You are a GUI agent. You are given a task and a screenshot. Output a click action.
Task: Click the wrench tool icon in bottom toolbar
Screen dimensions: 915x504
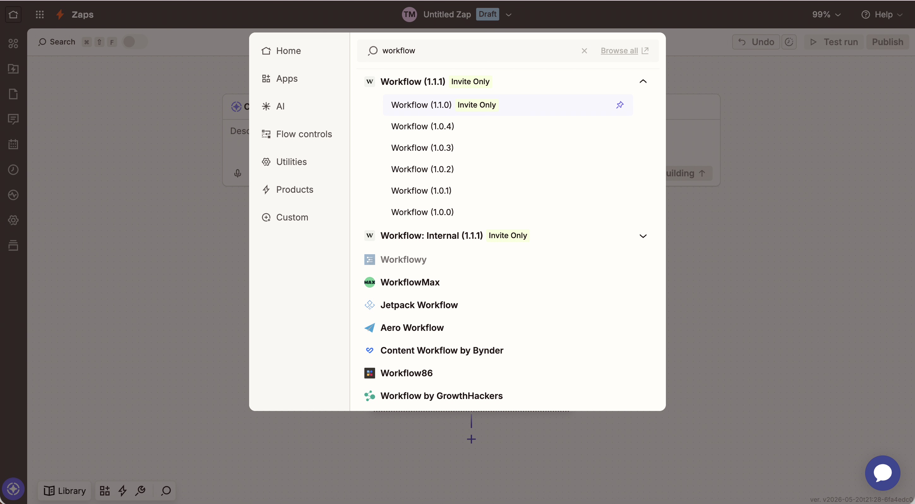(140, 491)
